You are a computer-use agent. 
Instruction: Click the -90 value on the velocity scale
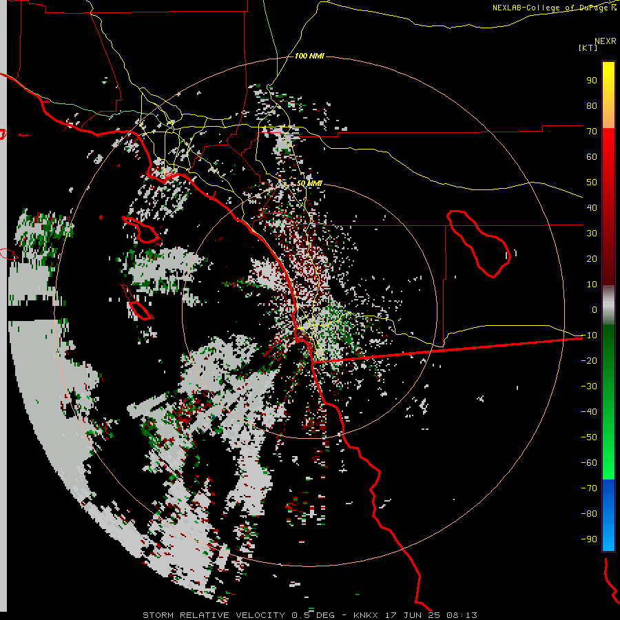tap(589, 539)
